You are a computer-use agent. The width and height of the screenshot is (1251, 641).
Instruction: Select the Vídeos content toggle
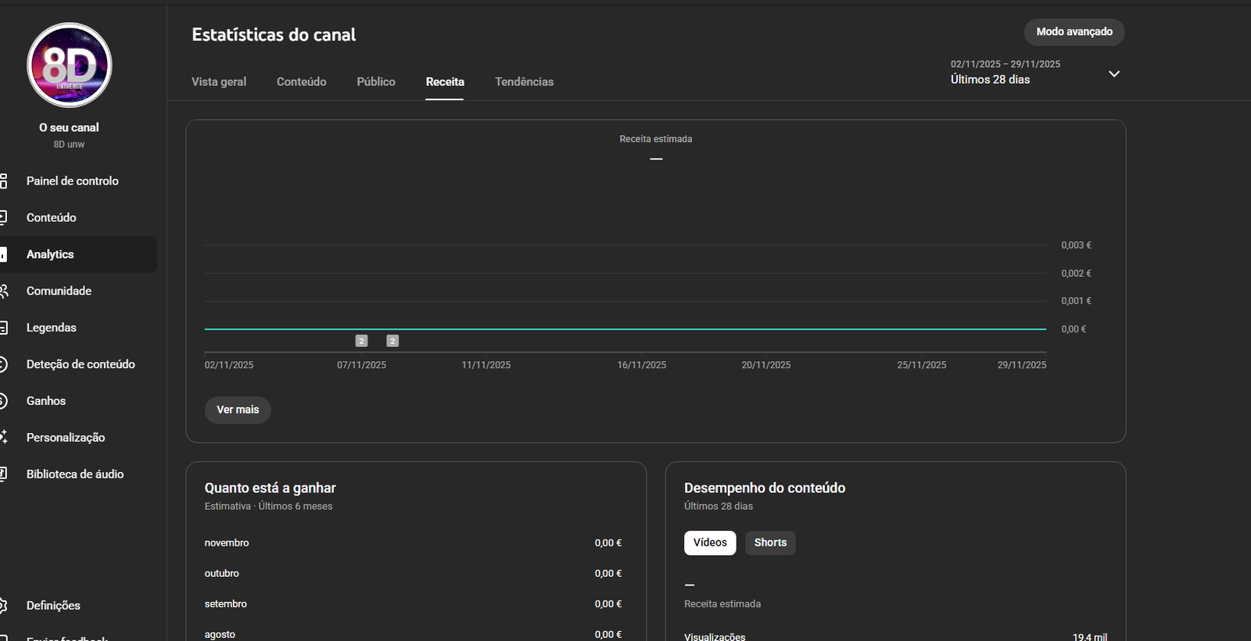pyautogui.click(x=709, y=543)
